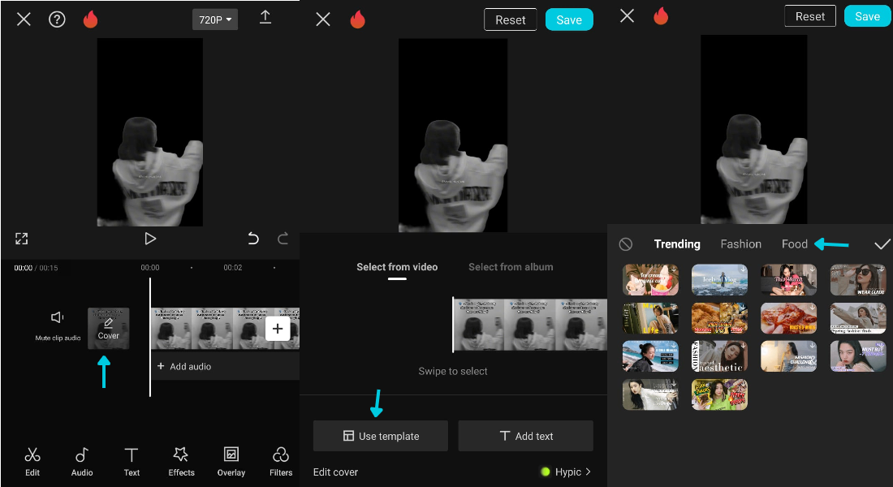Add a clip with the plus button

278,329
